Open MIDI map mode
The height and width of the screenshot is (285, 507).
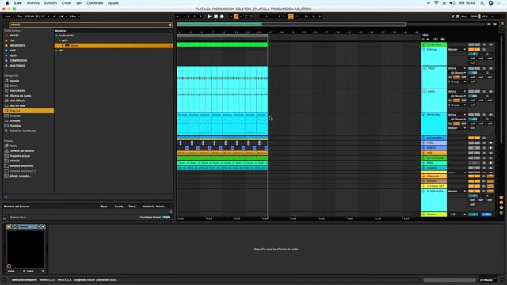[474, 17]
